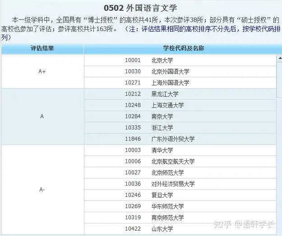Click school code 10003

133,150
